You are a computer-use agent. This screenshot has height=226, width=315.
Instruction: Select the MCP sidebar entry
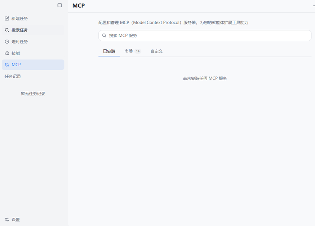(x=33, y=65)
